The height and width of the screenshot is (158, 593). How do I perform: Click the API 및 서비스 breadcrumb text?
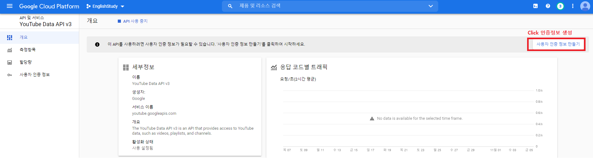click(x=32, y=18)
